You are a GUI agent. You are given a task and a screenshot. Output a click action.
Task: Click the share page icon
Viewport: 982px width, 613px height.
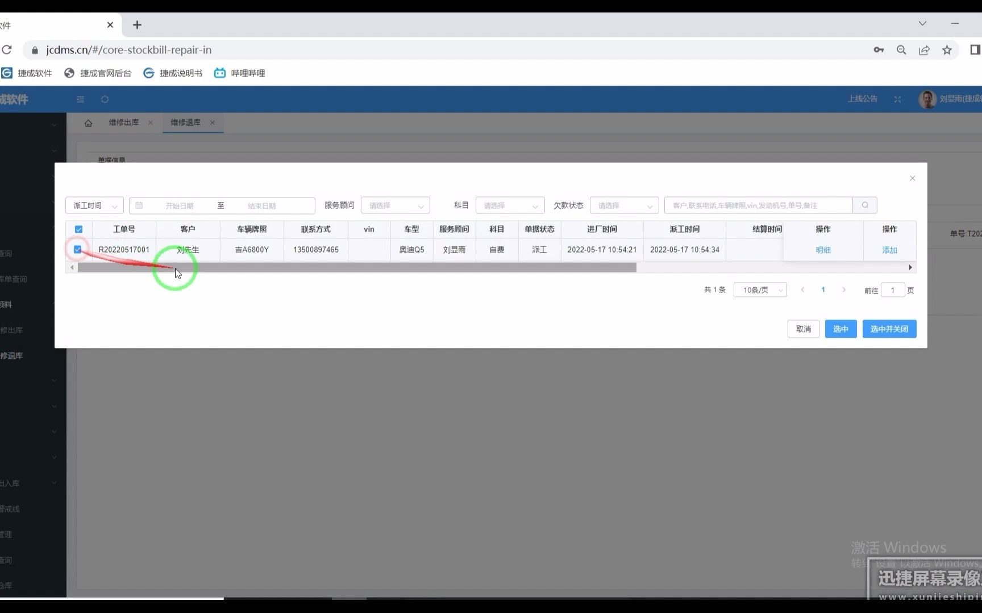tap(924, 50)
